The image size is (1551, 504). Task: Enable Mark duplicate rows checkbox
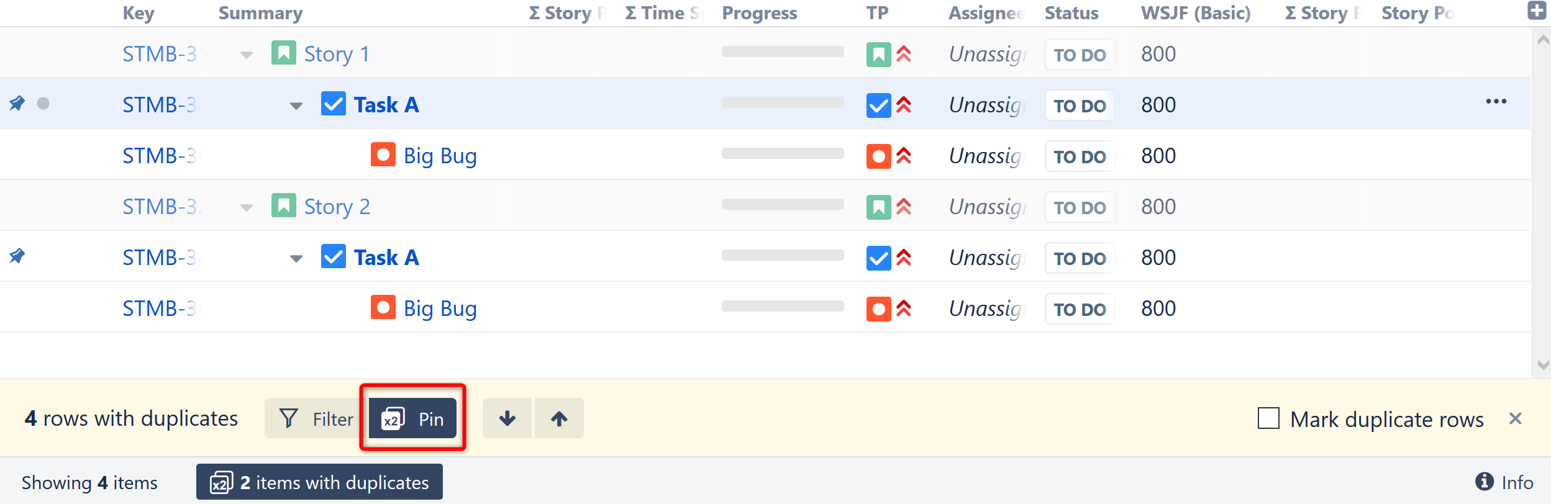coord(1268,418)
